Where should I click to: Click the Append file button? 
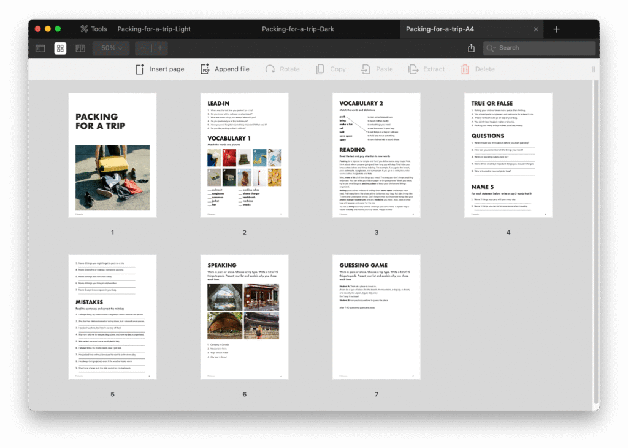(x=224, y=69)
